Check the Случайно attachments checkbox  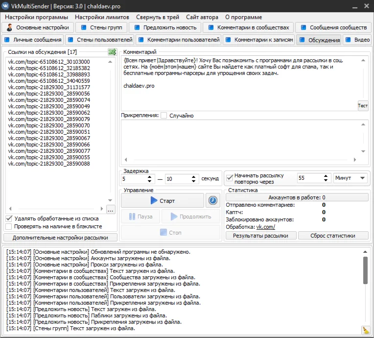click(164, 116)
